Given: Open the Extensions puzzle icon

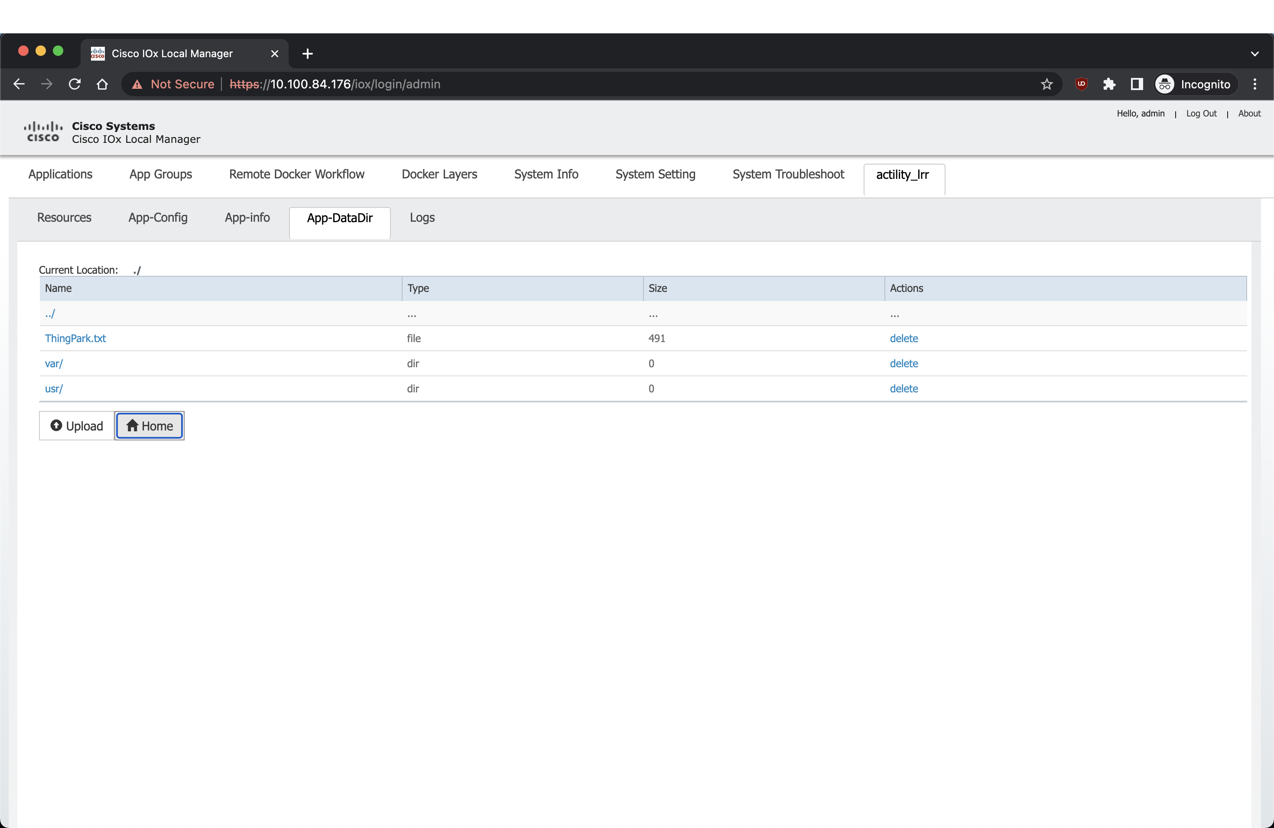Looking at the screenshot, I should (x=1109, y=84).
